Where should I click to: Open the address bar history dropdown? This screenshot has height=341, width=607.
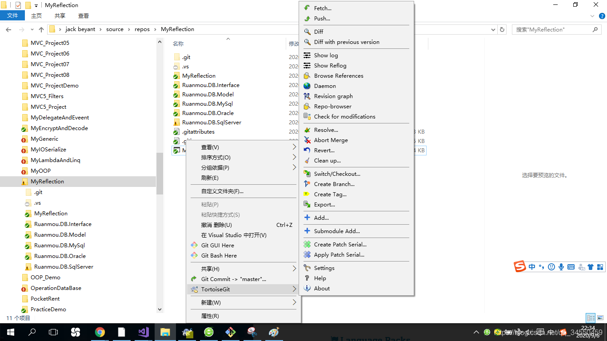click(x=493, y=29)
